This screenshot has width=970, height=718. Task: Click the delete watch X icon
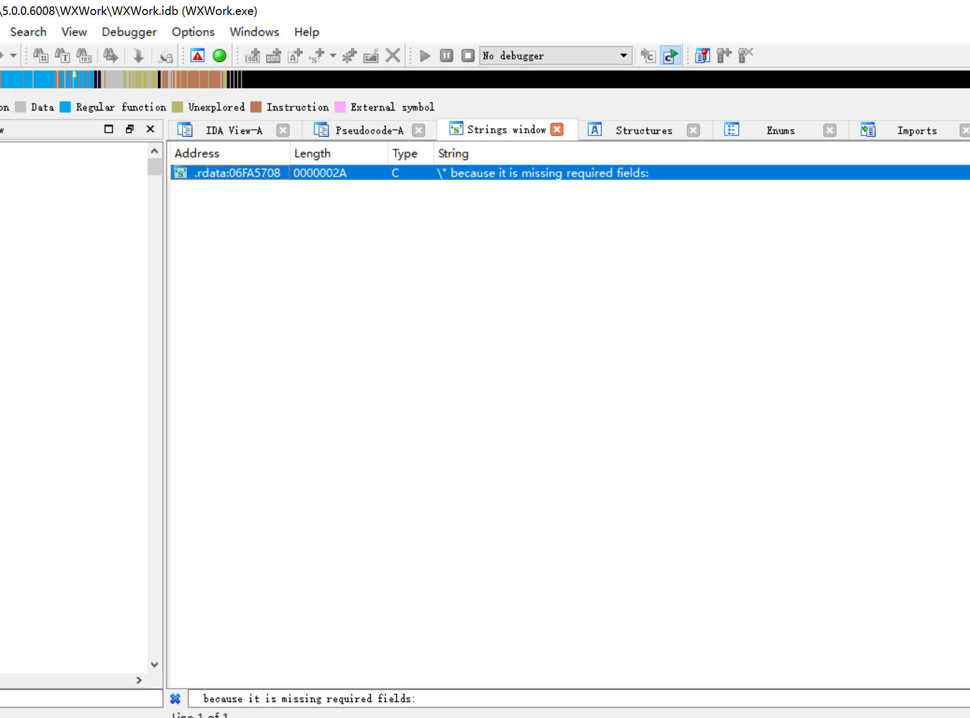(746, 56)
